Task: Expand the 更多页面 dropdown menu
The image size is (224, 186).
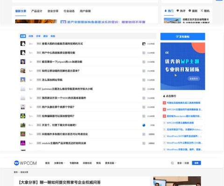Action: point(111,163)
